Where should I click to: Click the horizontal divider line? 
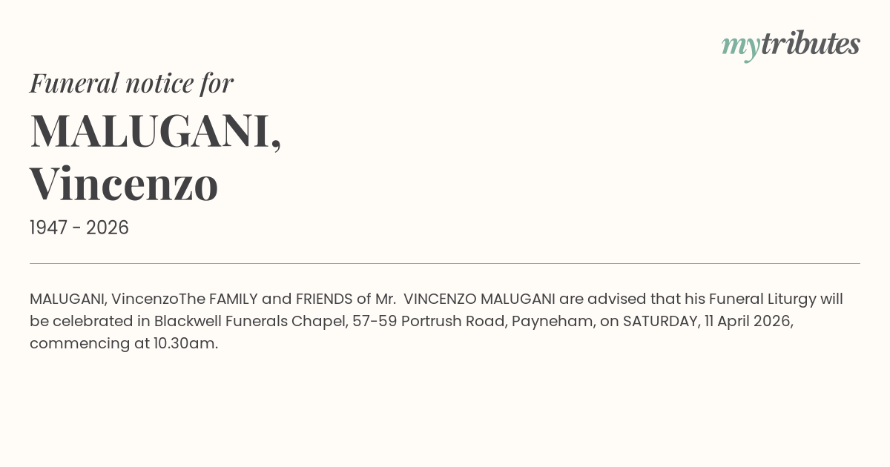[445, 263]
